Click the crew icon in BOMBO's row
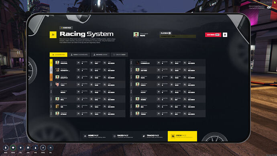This screenshot has height=156, width=277. point(185,99)
